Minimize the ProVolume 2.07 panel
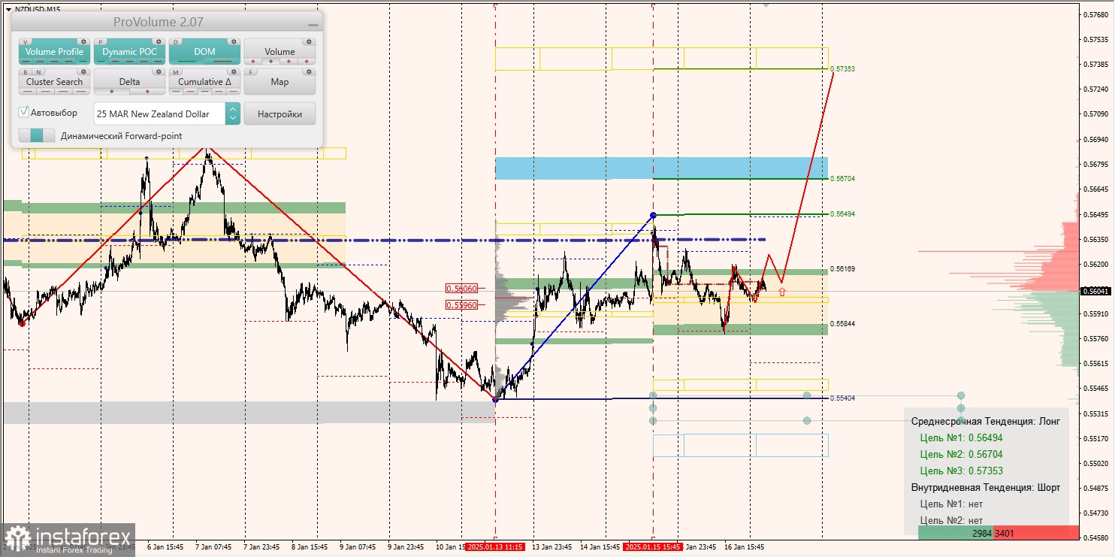Image resolution: width=1115 pixels, height=557 pixels. [313, 23]
